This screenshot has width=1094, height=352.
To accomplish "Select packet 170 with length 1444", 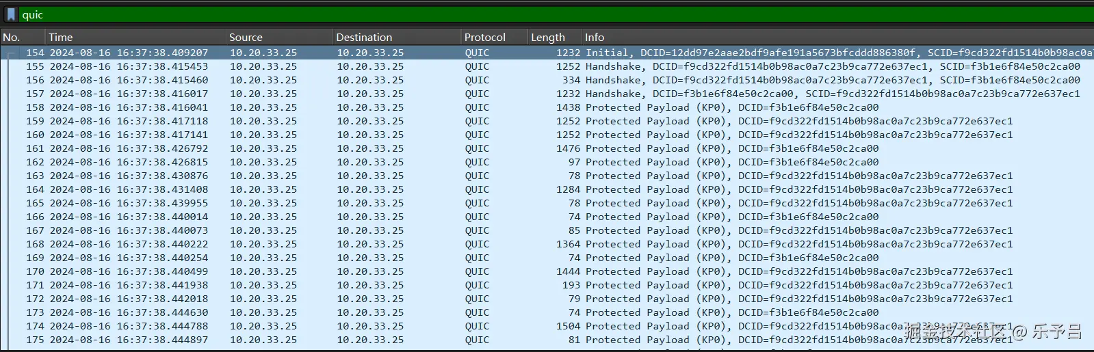I will 547,271.
